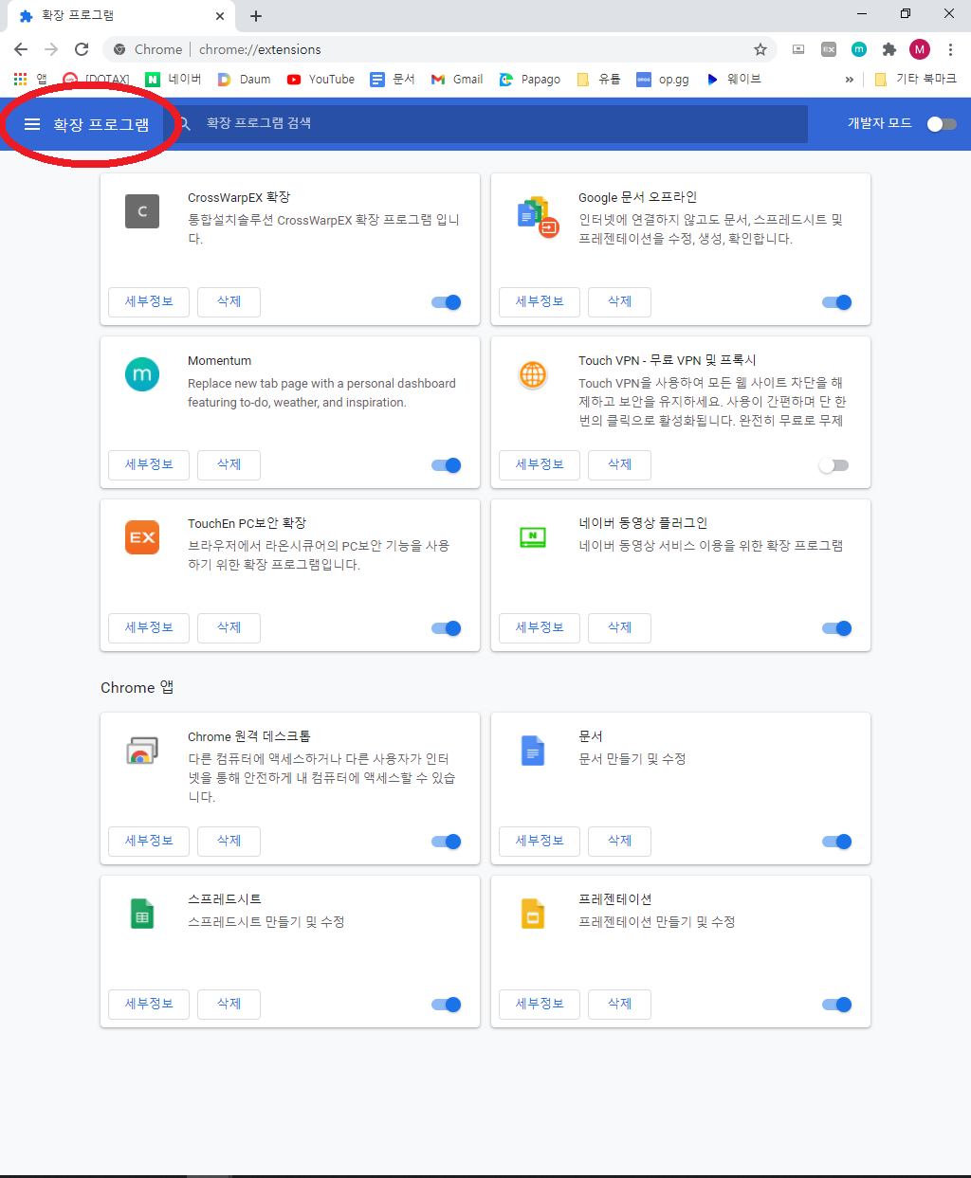Click the Slides app icon
The height and width of the screenshot is (1178, 971).
533,914
